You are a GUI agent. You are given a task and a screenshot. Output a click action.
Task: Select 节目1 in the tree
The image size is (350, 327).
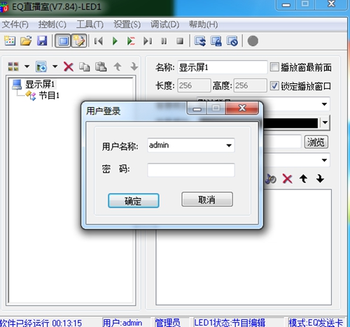point(49,96)
